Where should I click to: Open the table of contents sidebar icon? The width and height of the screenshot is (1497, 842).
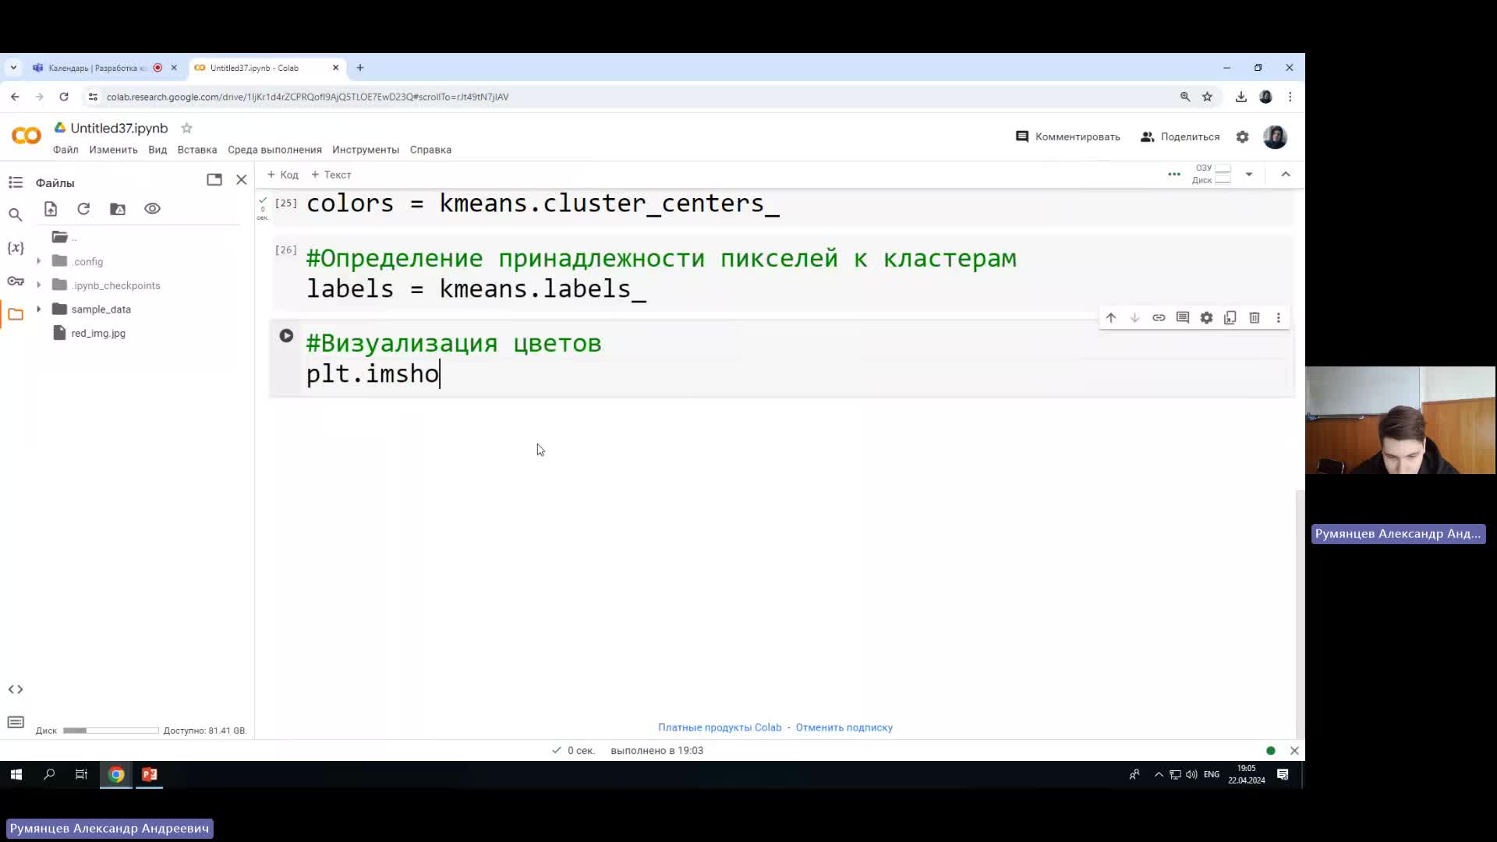click(16, 182)
